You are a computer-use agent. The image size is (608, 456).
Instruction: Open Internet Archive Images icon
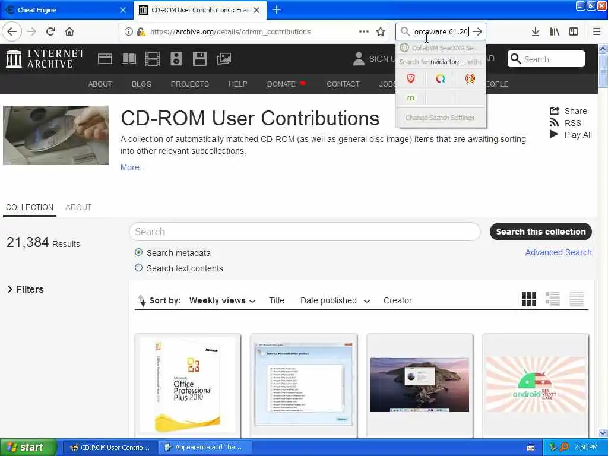tap(224, 59)
